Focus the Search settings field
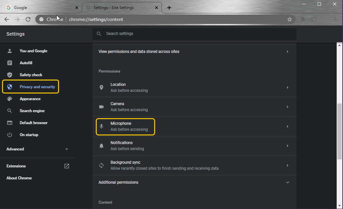Screen dimensions: 343x209 (x=195, y=34)
